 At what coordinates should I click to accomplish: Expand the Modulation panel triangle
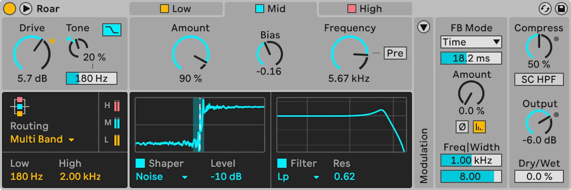click(424, 27)
